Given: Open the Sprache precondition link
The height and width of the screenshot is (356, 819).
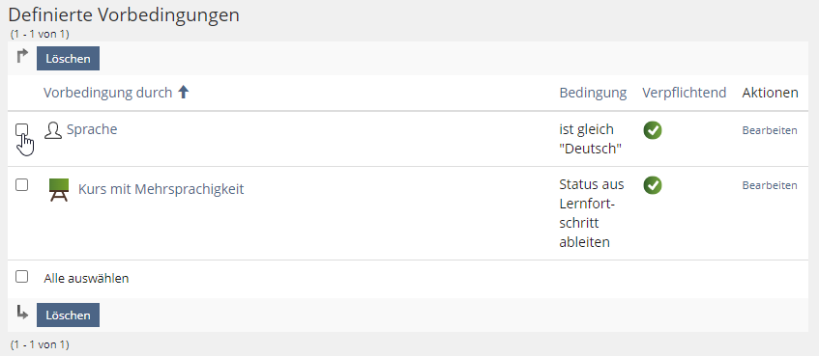Looking at the screenshot, I should point(92,129).
